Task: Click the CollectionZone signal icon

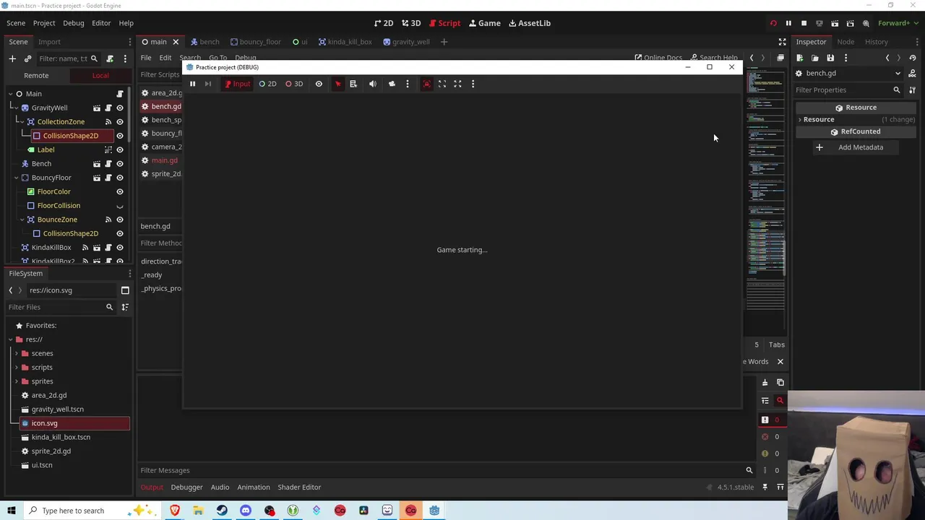Action: 108,122
